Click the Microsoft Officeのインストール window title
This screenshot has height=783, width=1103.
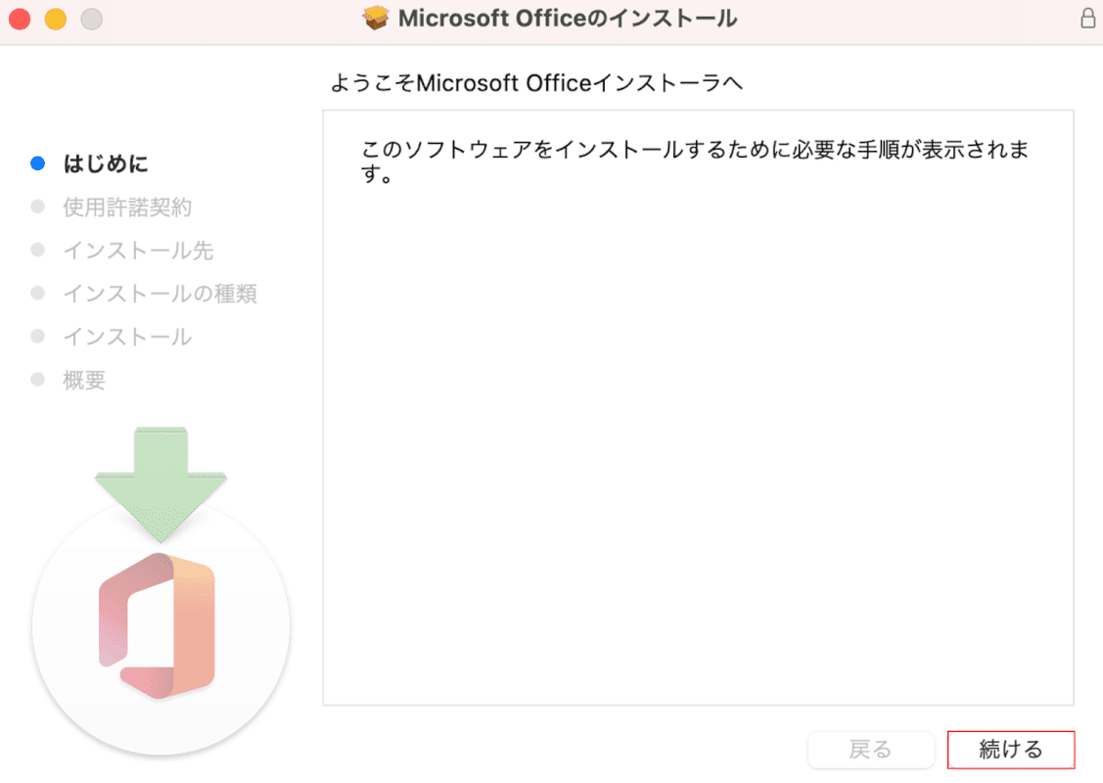pyautogui.click(x=568, y=19)
